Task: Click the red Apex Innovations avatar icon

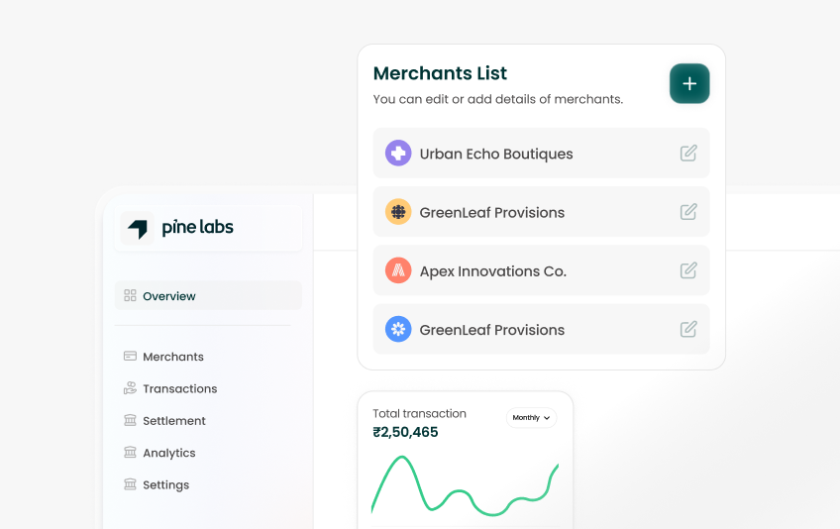Action: click(x=398, y=270)
